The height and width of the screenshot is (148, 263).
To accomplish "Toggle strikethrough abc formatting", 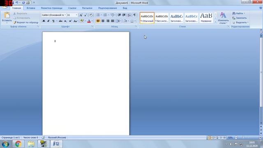I will coord(60,21).
